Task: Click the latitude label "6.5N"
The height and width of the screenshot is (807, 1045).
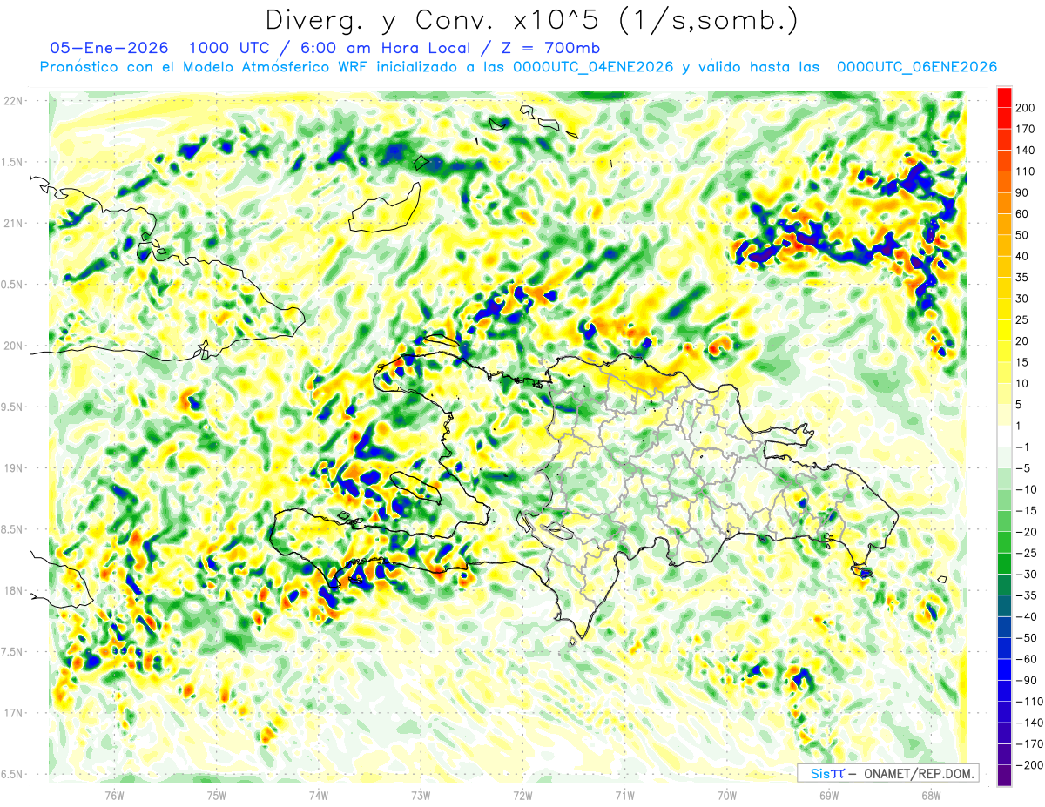Action: point(12,774)
